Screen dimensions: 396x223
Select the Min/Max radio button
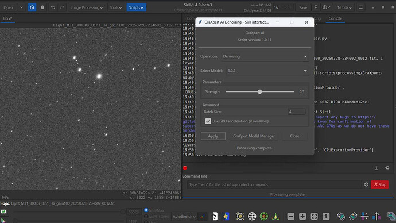(x=146, y=210)
